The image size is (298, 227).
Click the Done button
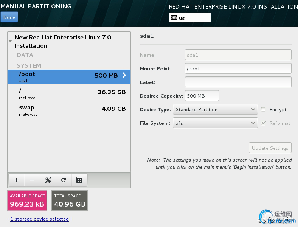[9, 17]
